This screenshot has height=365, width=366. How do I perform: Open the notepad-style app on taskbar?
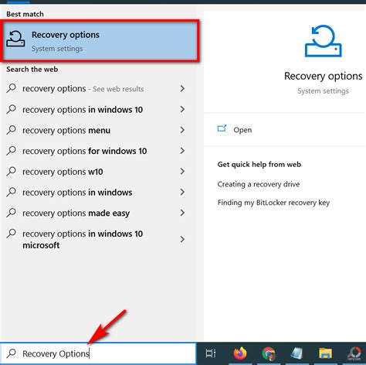click(x=297, y=353)
